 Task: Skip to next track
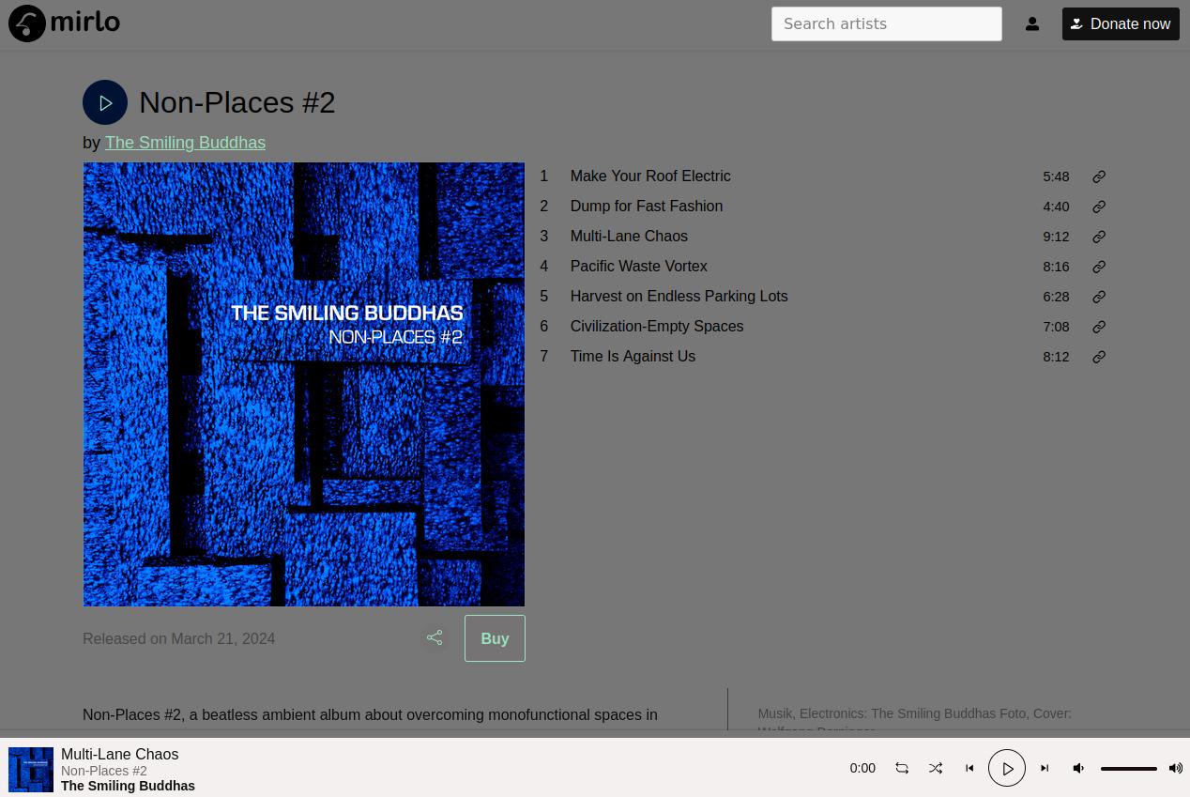pos(1045,768)
